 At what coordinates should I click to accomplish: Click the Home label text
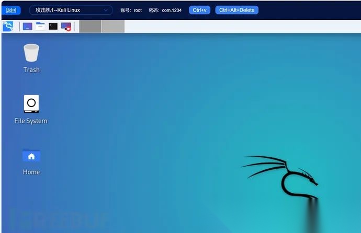[31, 172]
